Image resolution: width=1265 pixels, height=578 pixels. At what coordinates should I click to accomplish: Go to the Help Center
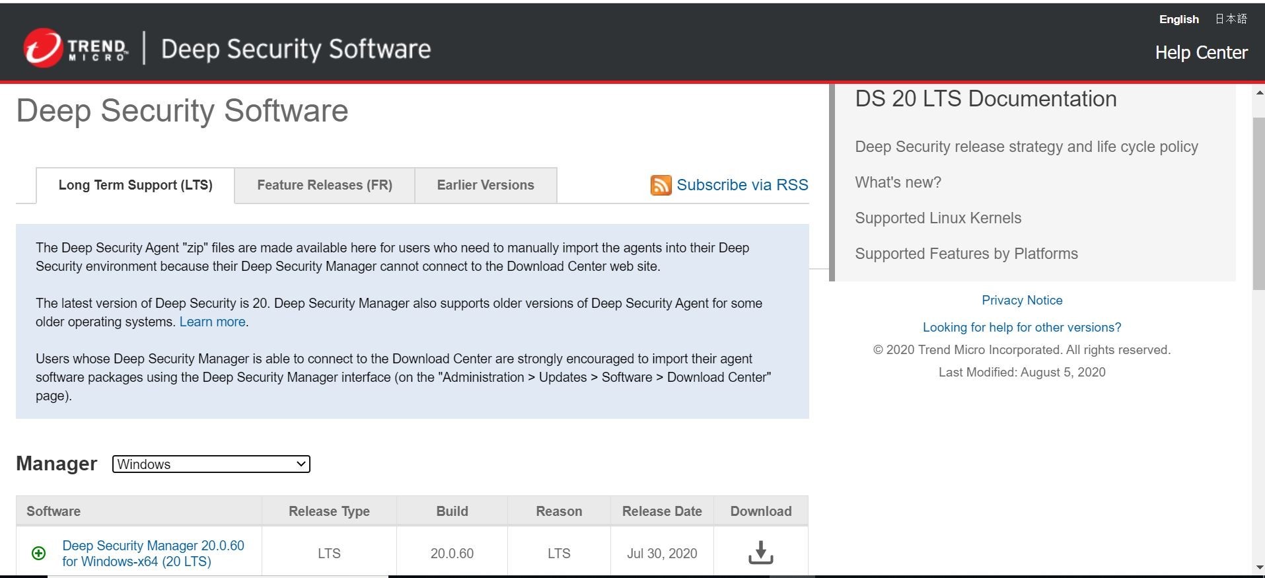[x=1201, y=53]
